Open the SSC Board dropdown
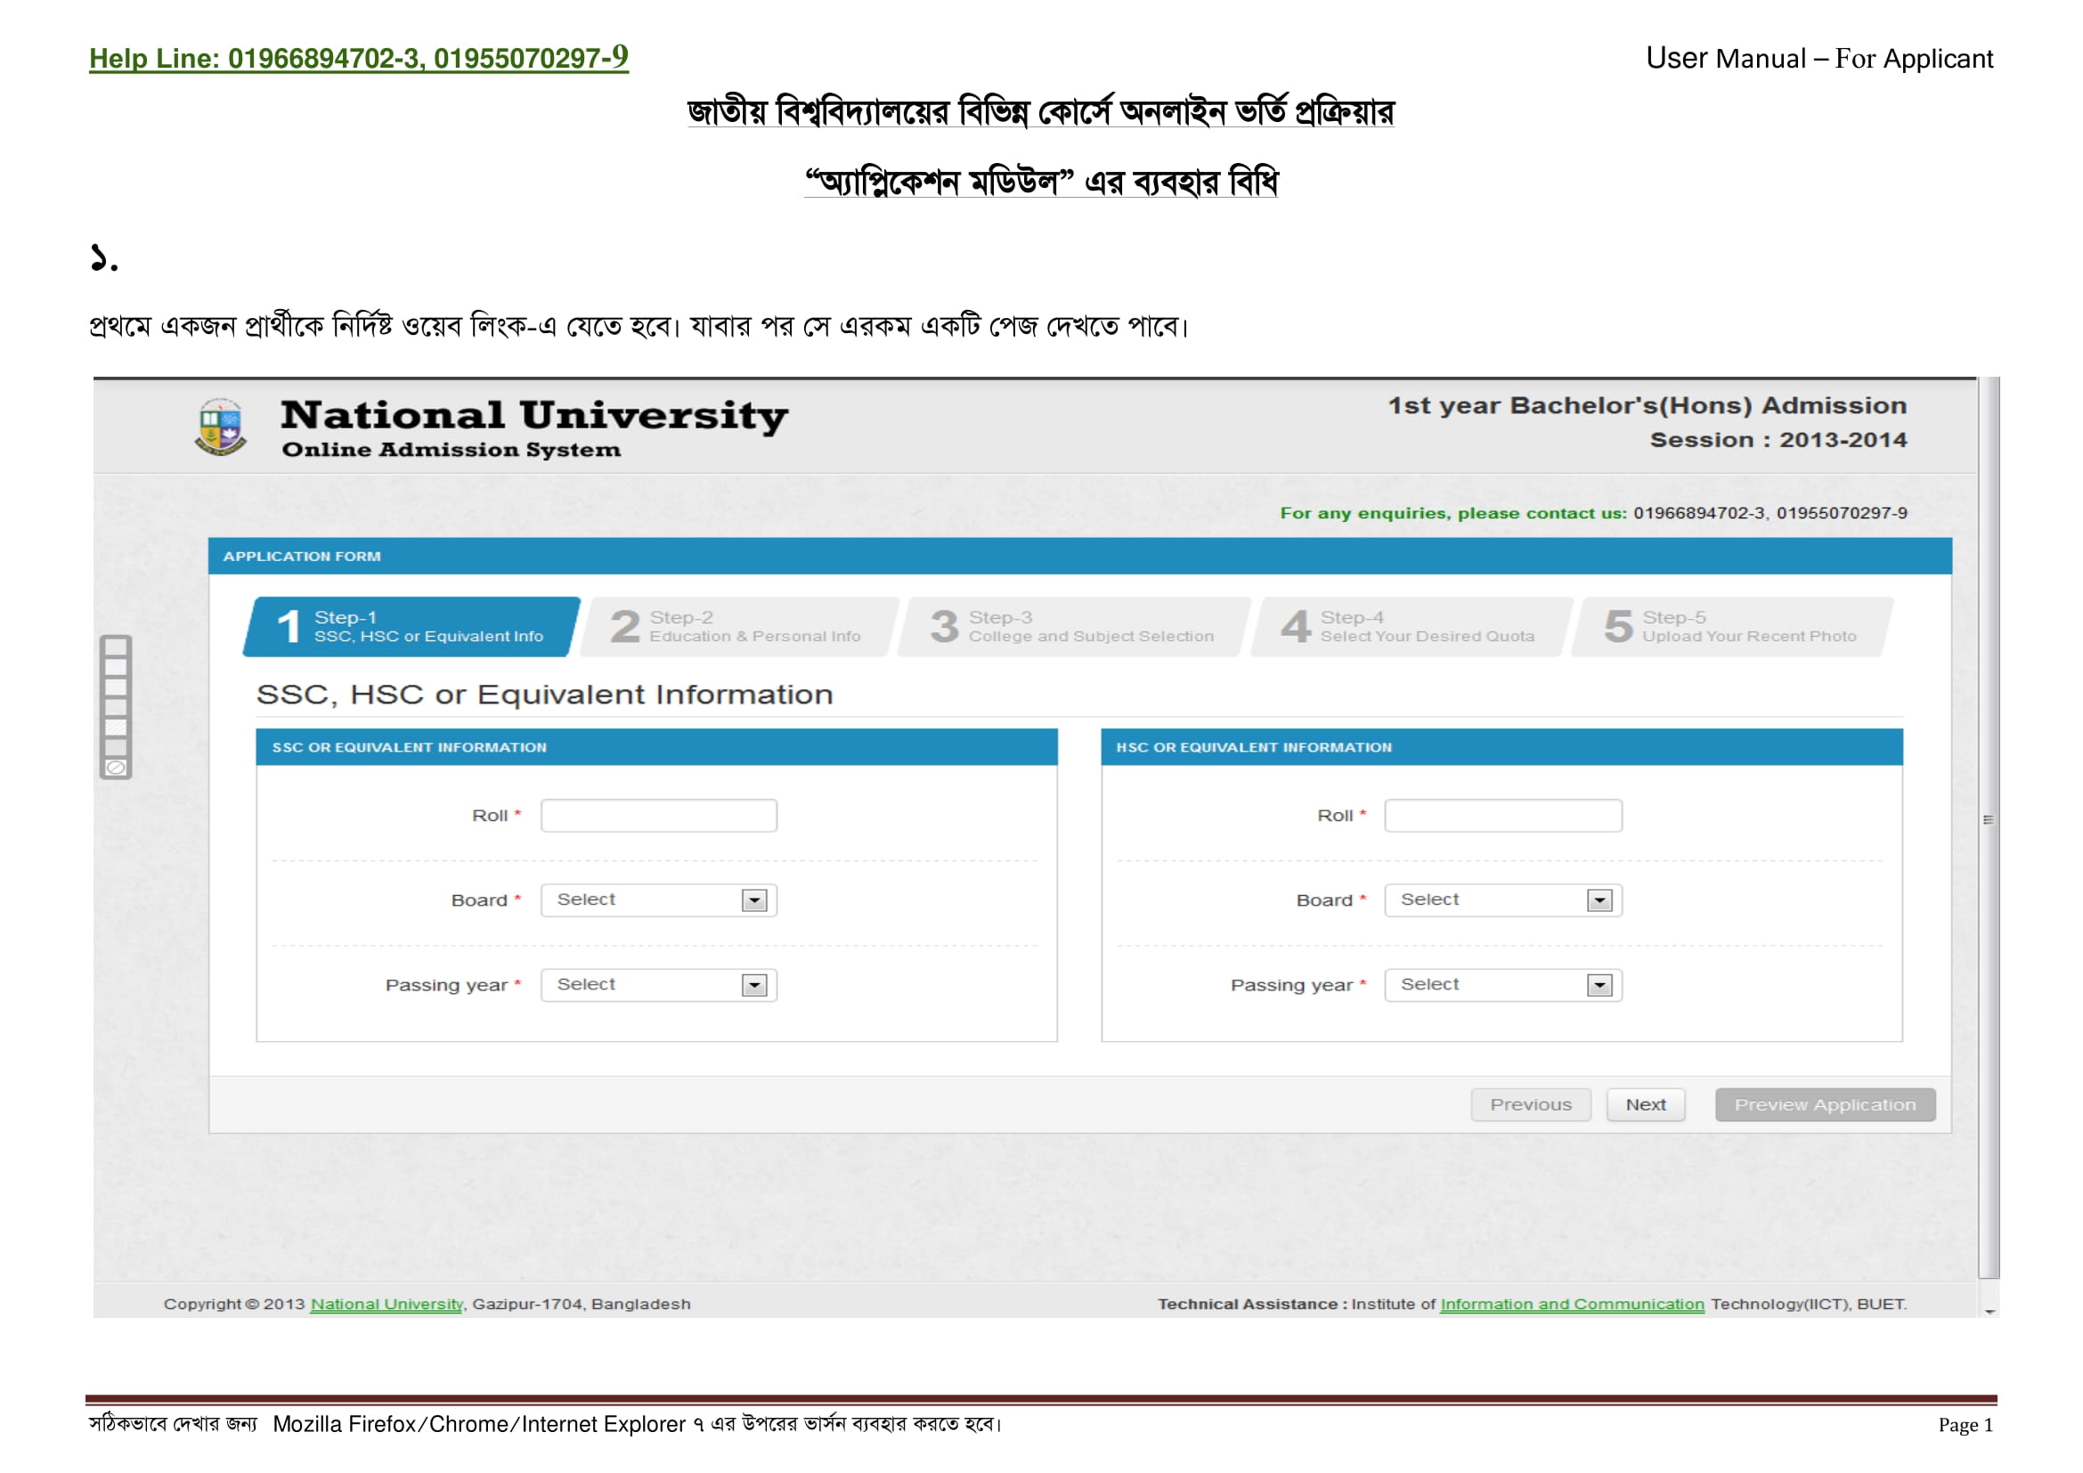 pos(659,899)
